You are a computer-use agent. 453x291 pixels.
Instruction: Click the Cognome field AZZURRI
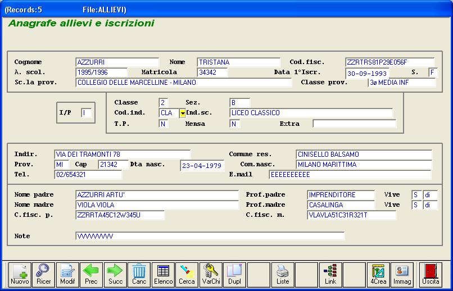point(117,62)
